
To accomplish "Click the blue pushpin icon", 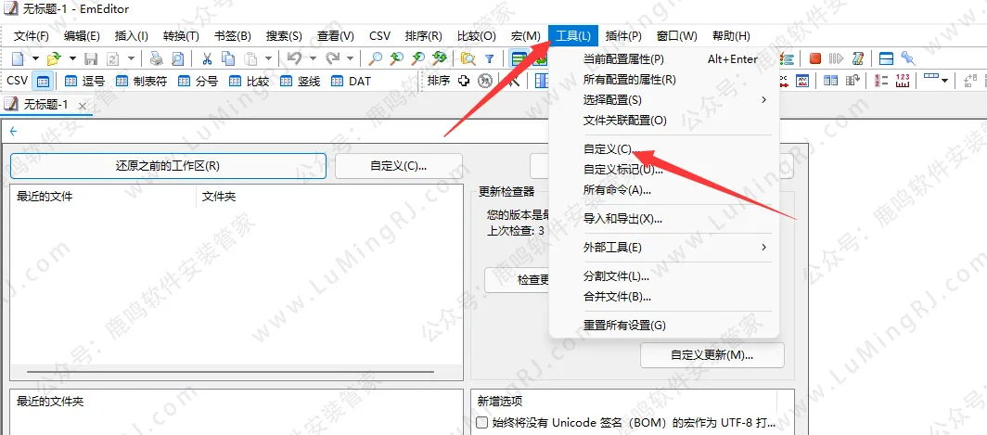I will [908, 58].
